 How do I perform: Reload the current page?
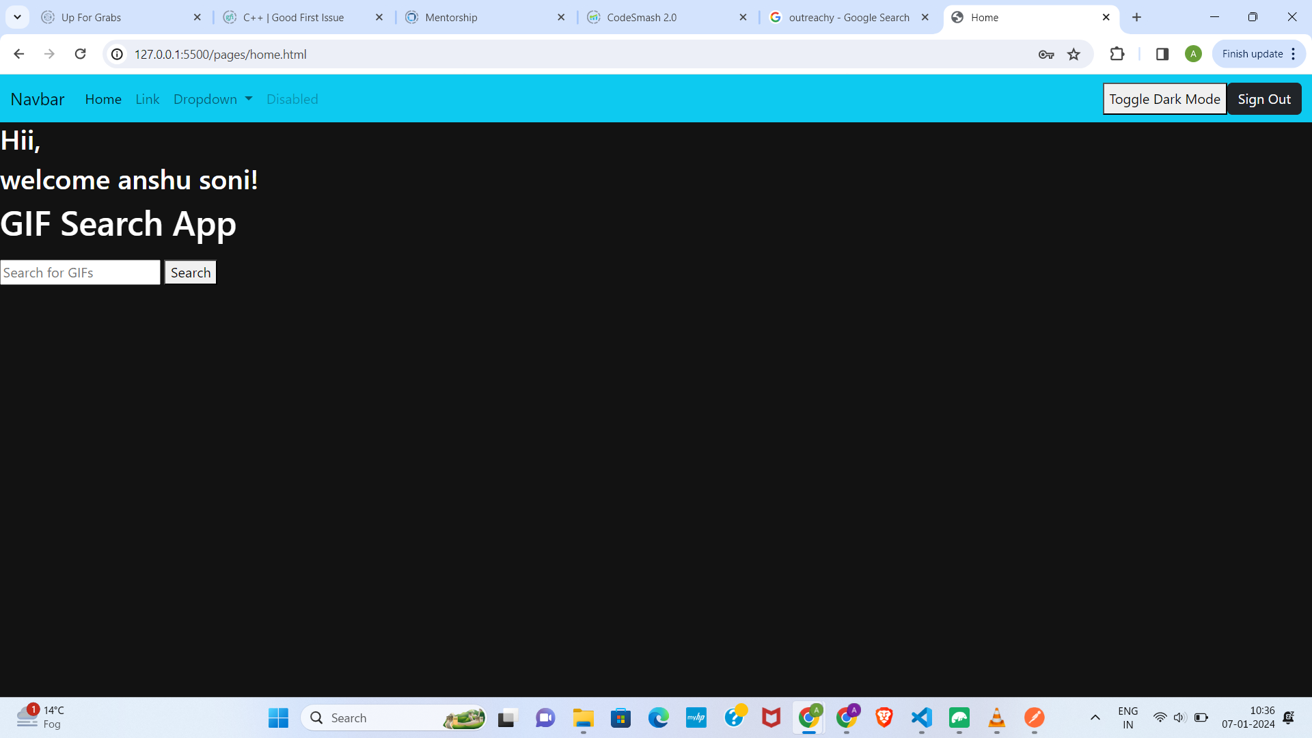[x=80, y=54]
